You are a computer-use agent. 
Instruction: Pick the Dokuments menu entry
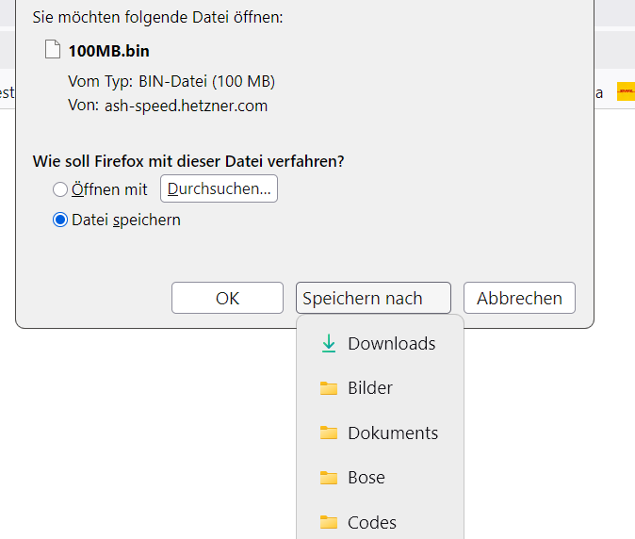pyautogui.click(x=393, y=433)
